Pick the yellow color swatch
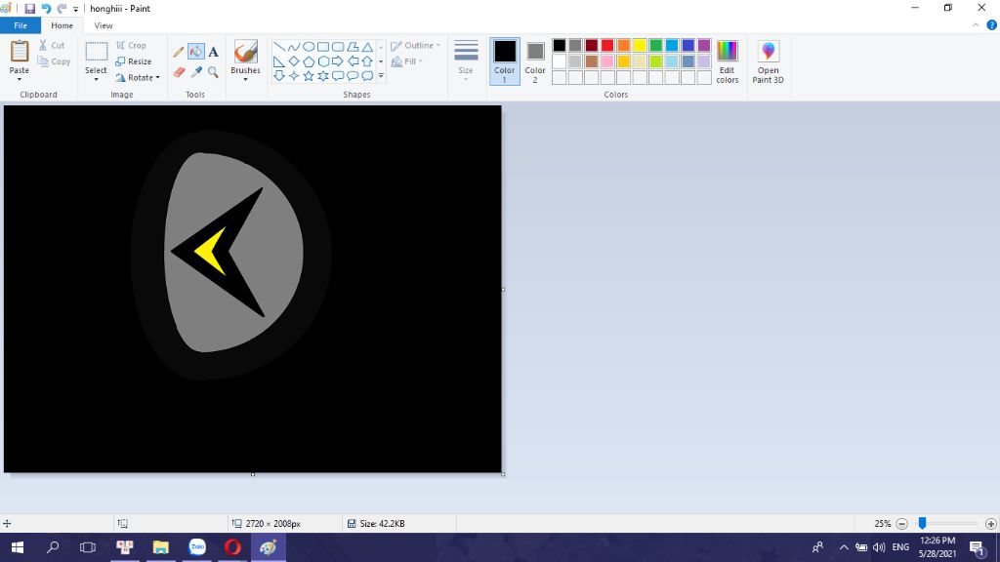Image resolution: width=1000 pixels, height=562 pixels. click(x=639, y=45)
